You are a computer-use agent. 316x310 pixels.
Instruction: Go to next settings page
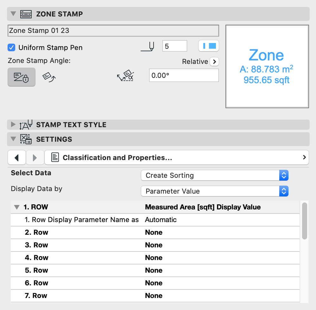click(x=35, y=158)
